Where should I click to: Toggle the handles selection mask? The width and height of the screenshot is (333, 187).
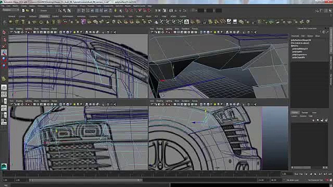pos(79,10)
